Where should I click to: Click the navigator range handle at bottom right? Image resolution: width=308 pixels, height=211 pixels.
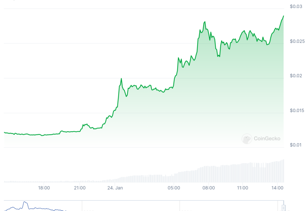283,208
